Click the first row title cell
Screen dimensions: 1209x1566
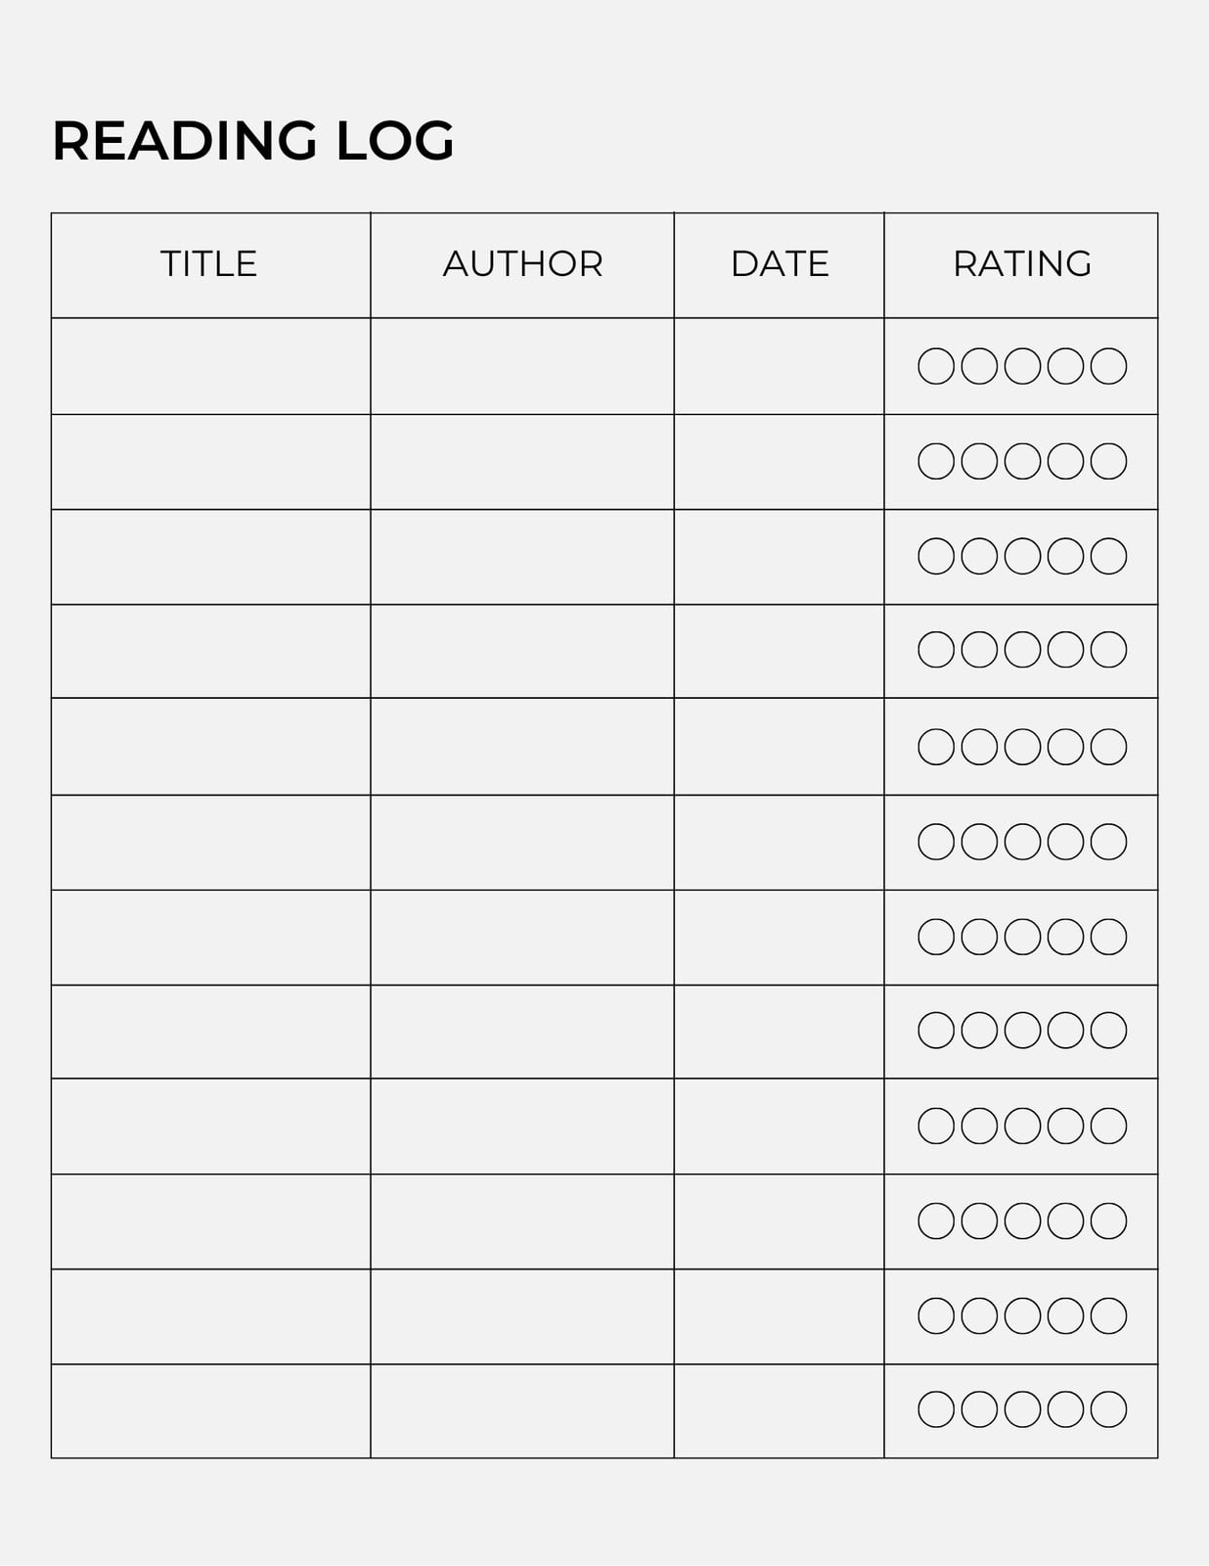pyautogui.click(x=211, y=366)
